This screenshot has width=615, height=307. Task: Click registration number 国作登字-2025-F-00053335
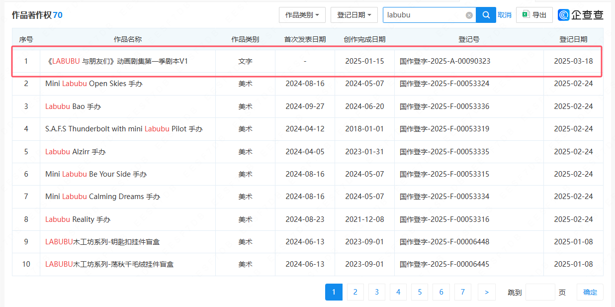pos(444,152)
